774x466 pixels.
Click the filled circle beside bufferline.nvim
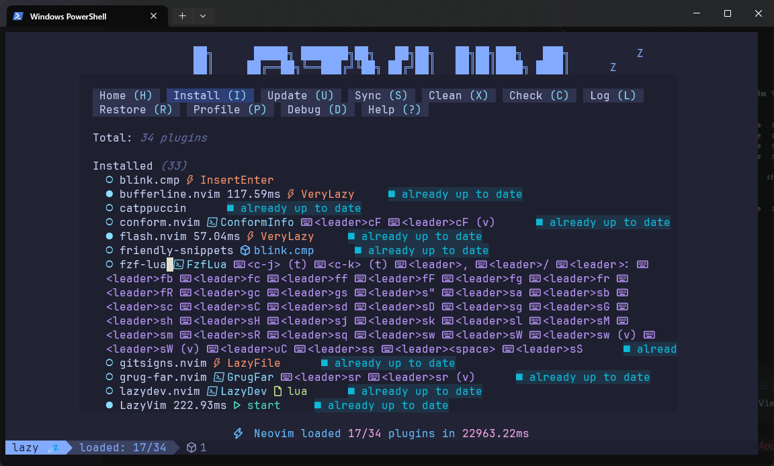point(110,194)
